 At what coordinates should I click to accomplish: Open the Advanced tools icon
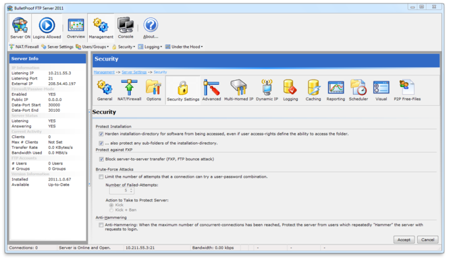[211, 88]
